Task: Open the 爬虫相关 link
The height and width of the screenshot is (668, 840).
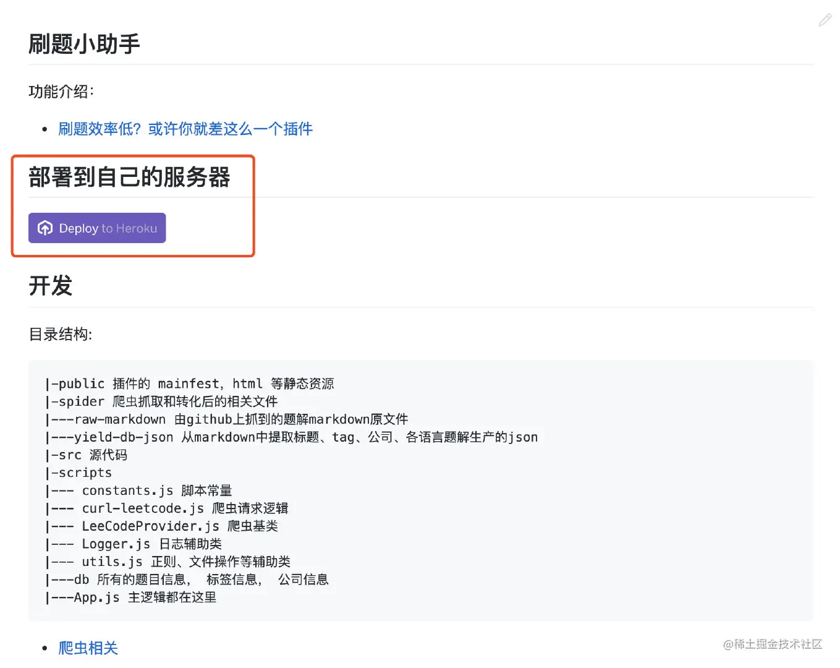Action: pos(88,648)
